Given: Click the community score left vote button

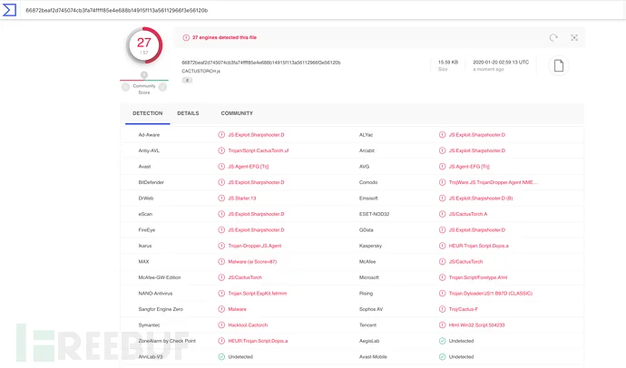Looking at the screenshot, I should [125, 87].
